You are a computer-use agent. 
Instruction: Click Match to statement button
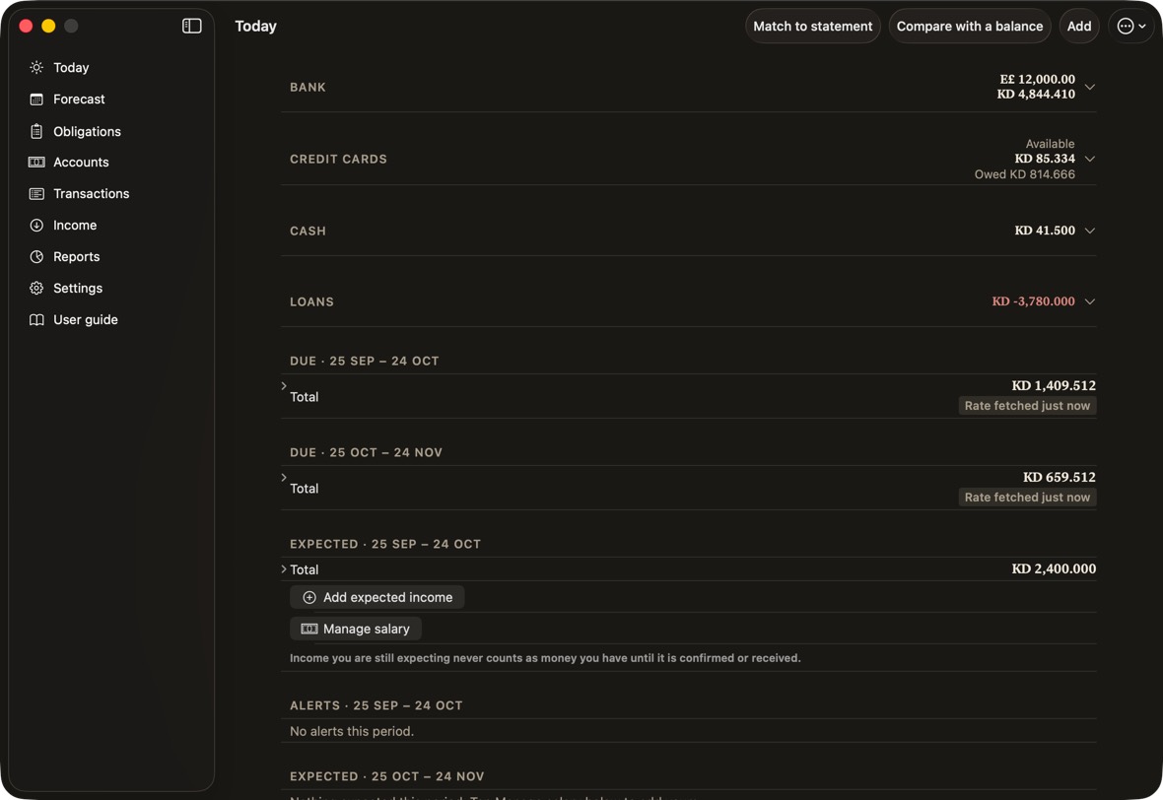pos(813,26)
